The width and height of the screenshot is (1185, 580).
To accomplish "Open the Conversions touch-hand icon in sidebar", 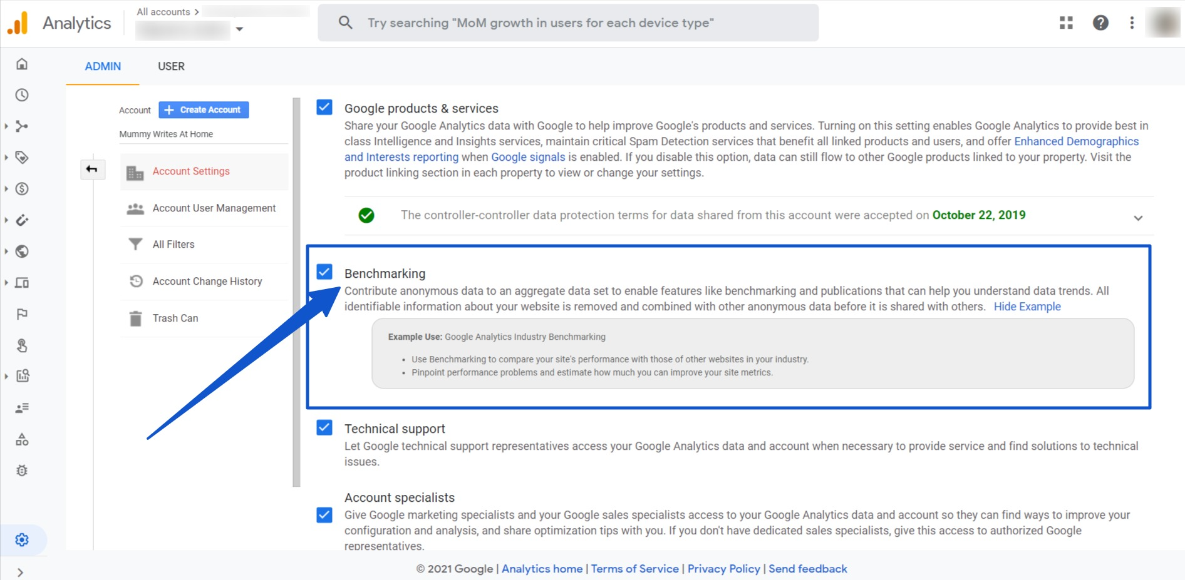I will click(x=22, y=345).
